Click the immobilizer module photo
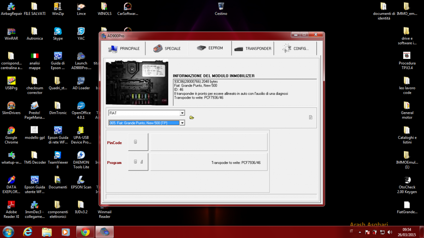 click(x=137, y=83)
